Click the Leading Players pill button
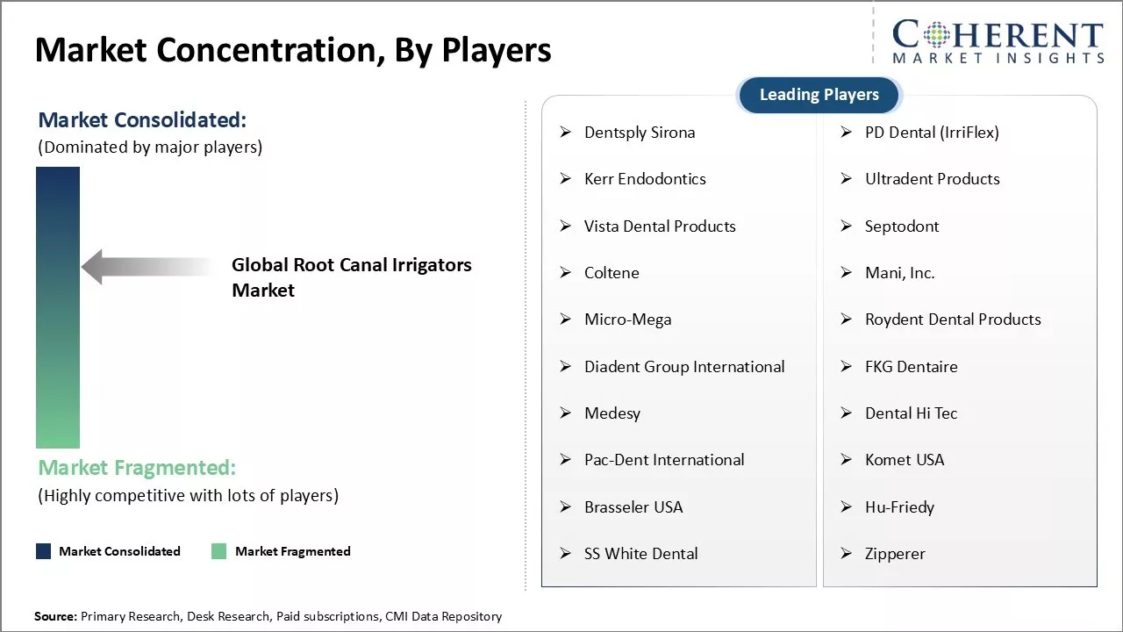Image resolution: width=1123 pixels, height=632 pixels. [819, 95]
